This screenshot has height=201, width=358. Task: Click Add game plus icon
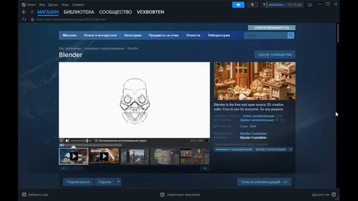[24, 194]
